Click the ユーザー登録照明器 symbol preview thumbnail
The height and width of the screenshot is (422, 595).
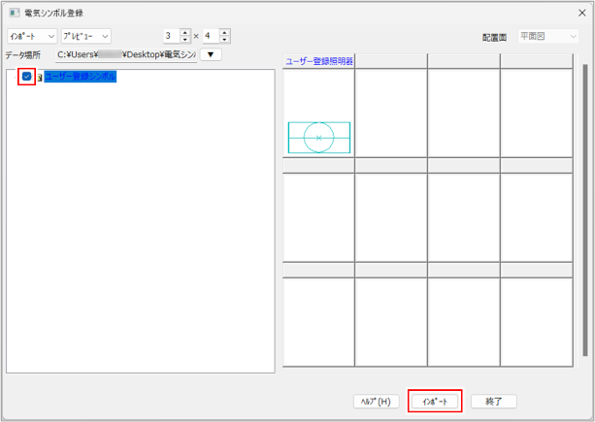[318, 138]
